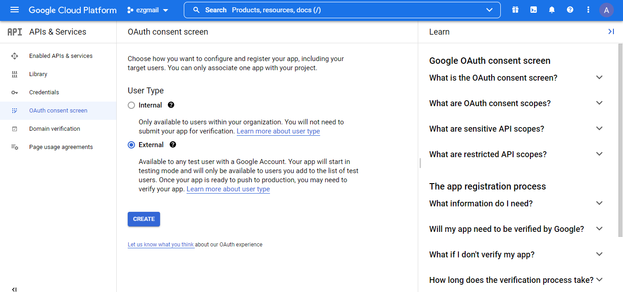Open Domain verification page

coord(58,129)
